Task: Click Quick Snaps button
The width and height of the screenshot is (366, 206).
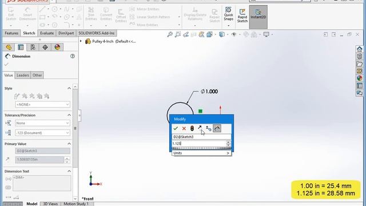Action: [228, 14]
